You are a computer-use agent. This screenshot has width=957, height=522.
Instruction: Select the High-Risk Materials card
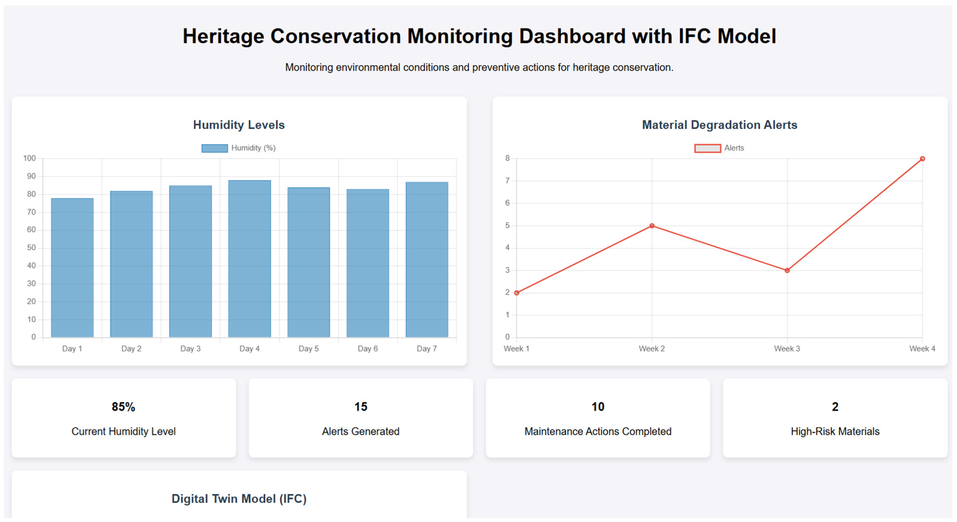click(x=835, y=418)
